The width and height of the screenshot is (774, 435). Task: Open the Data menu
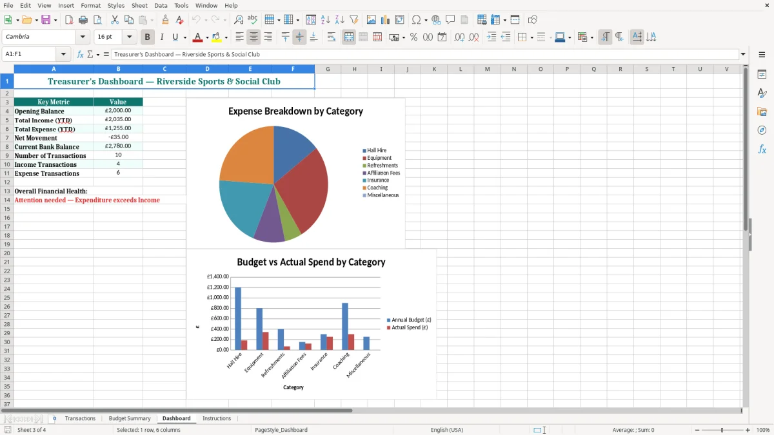(x=161, y=5)
